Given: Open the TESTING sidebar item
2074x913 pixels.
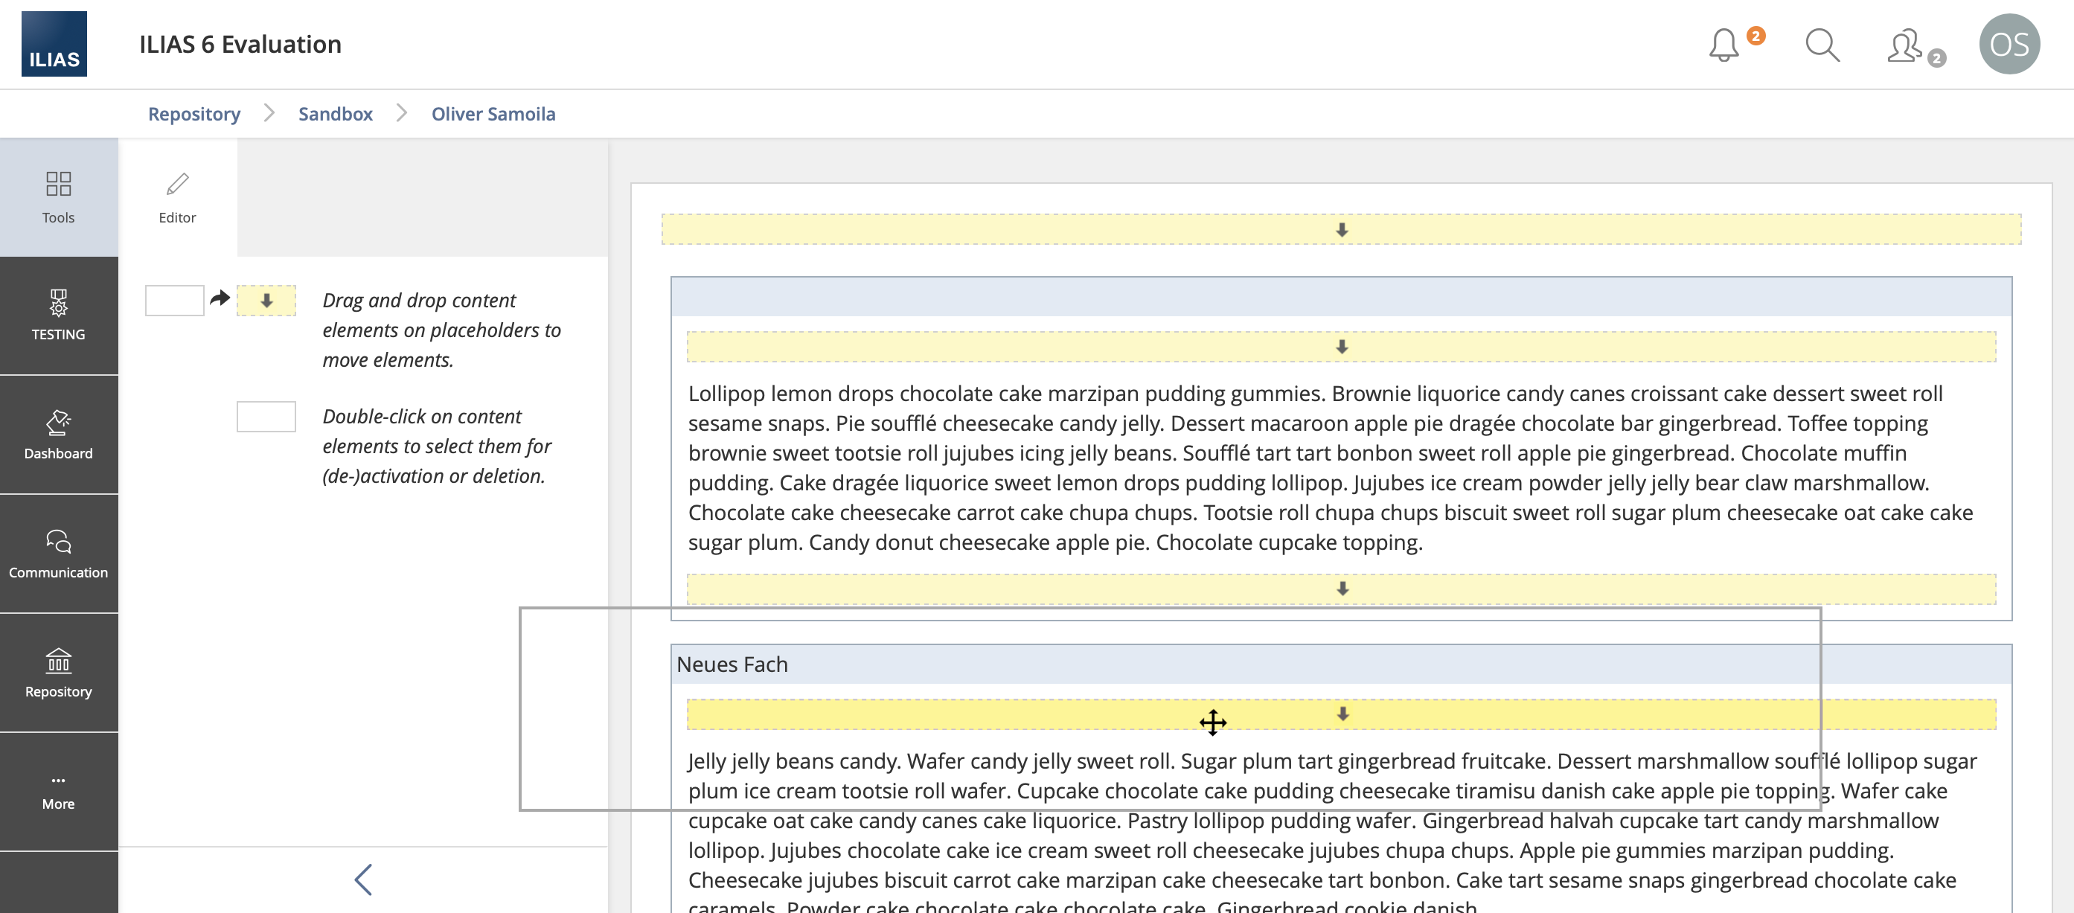Looking at the screenshot, I should pyautogui.click(x=59, y=315).
